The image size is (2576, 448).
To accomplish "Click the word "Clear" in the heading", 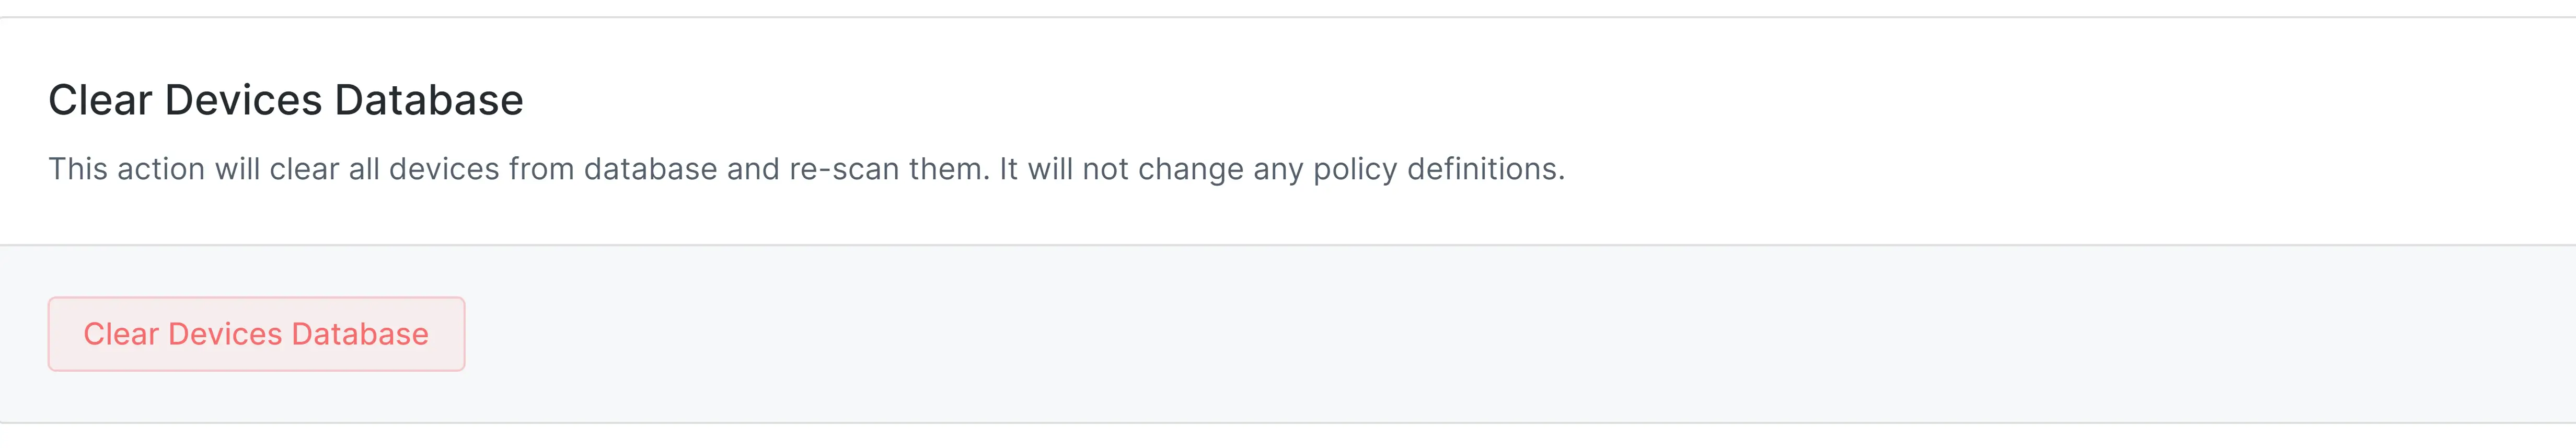I will [100, 100].
